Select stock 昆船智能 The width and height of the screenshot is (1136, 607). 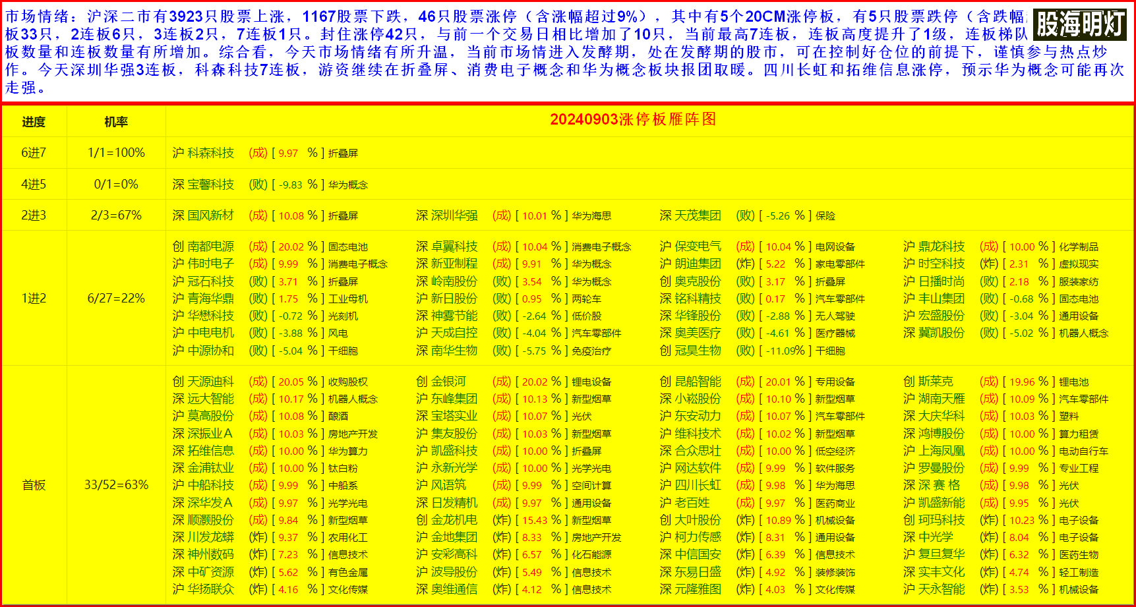(x=698, y=382)
